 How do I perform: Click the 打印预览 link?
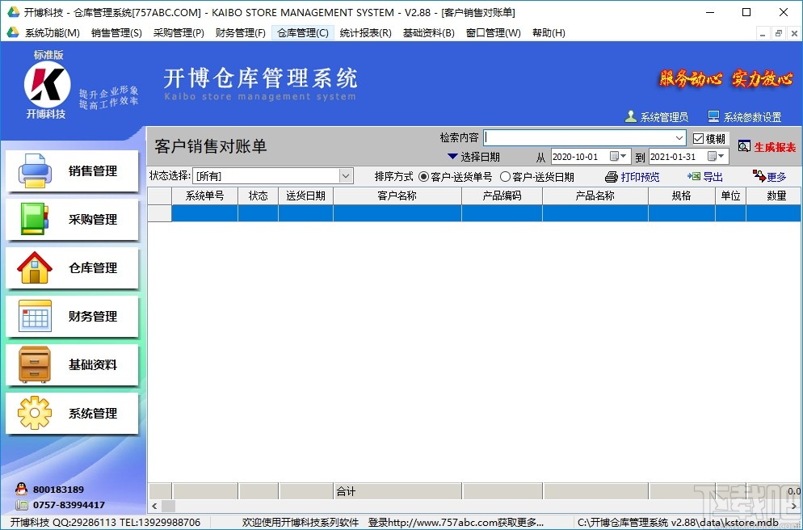pos(637,176)
